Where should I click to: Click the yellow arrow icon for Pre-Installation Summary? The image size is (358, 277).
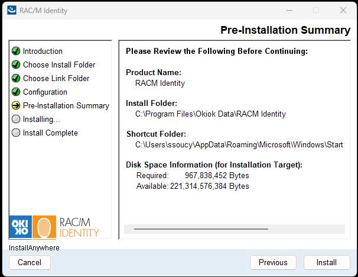[16, 106]
